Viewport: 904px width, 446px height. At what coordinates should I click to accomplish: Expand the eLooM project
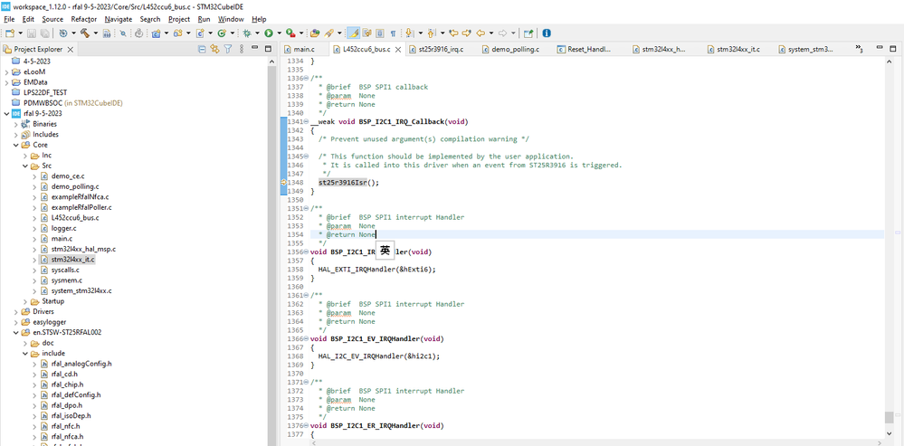[x=6, y=72]
